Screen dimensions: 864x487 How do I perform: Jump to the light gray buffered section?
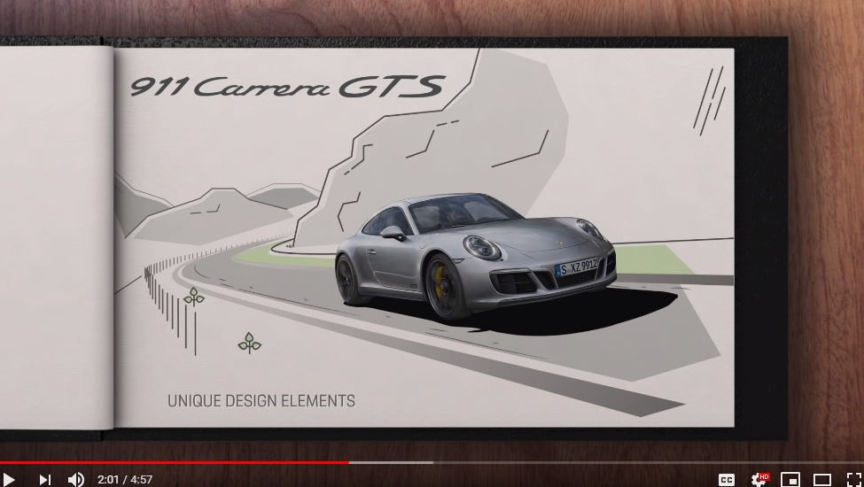coord(390,462)
